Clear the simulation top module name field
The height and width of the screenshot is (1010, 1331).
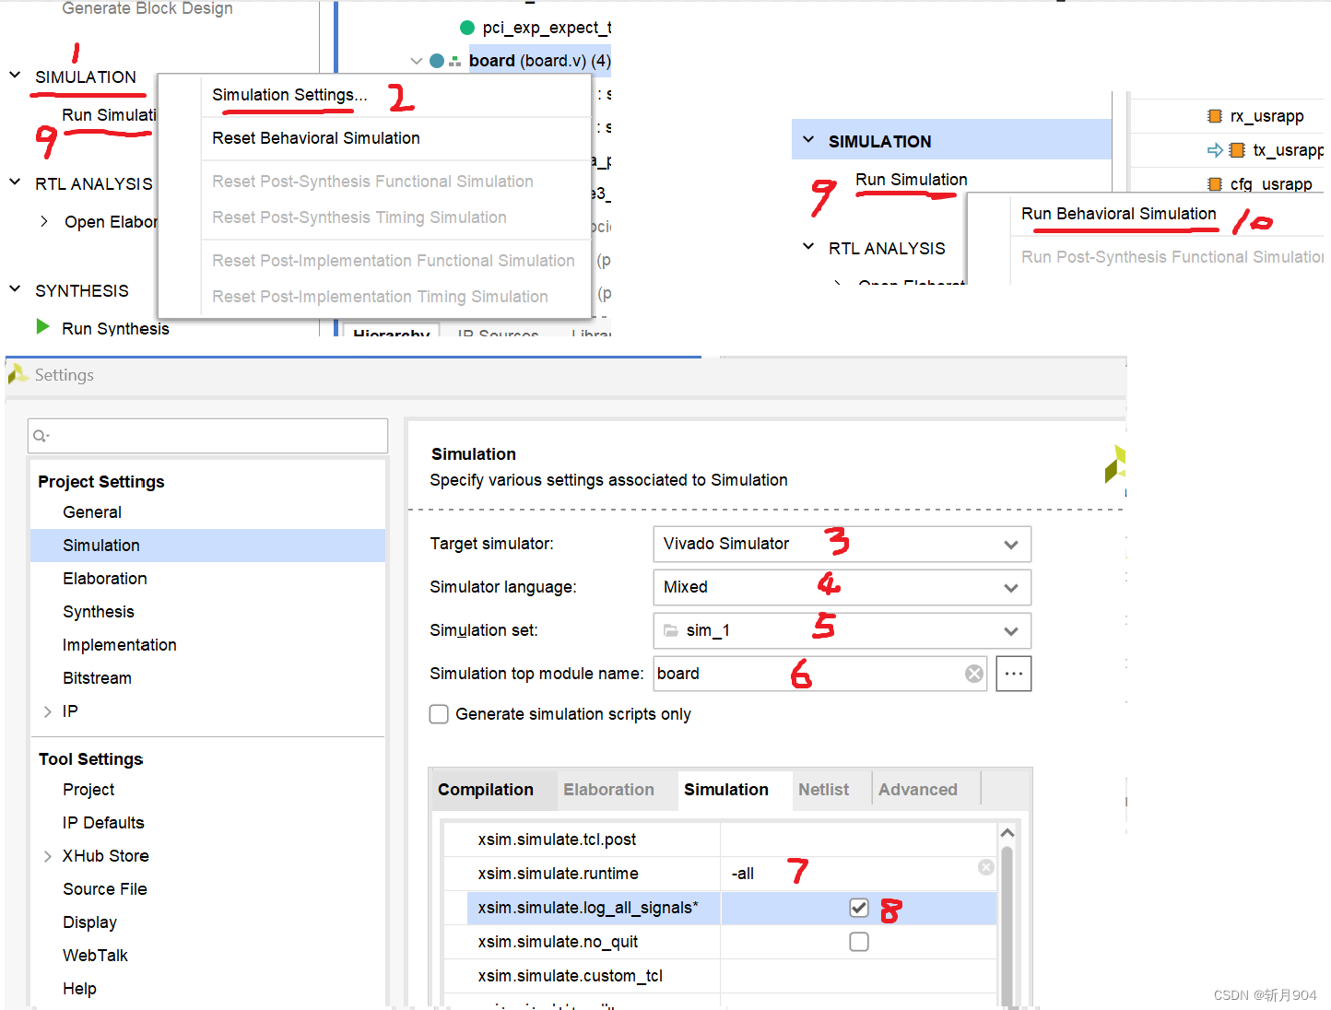tap(974, 674)
